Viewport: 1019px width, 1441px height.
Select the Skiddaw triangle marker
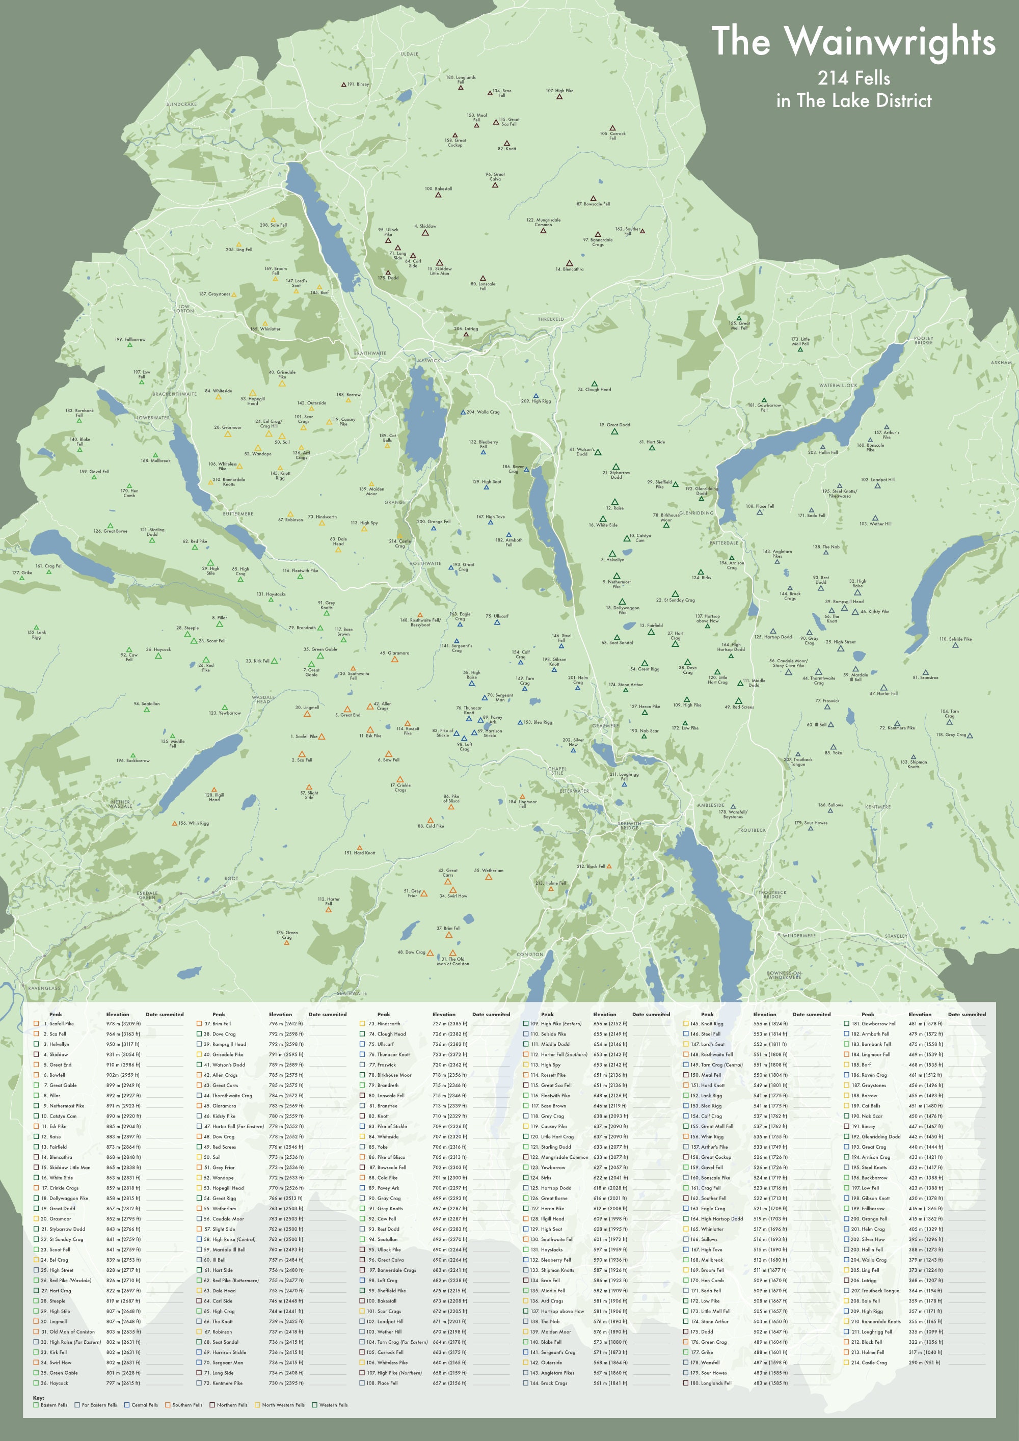425,233
